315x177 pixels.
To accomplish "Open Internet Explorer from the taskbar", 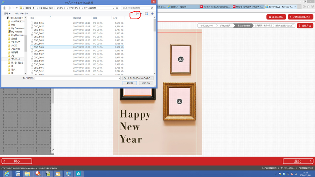I will (7, 174).
